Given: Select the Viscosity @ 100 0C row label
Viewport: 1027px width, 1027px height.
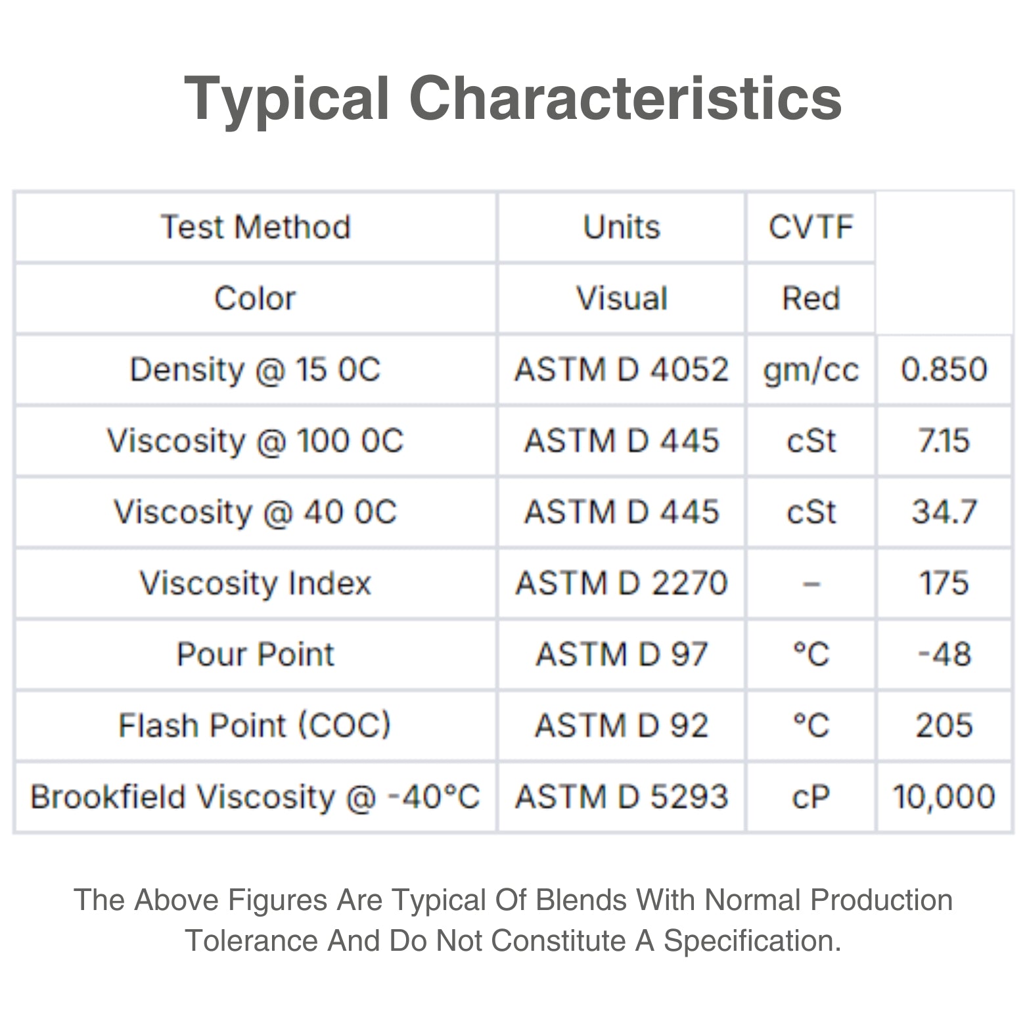Looking at the screenshot, I should 256,441.
